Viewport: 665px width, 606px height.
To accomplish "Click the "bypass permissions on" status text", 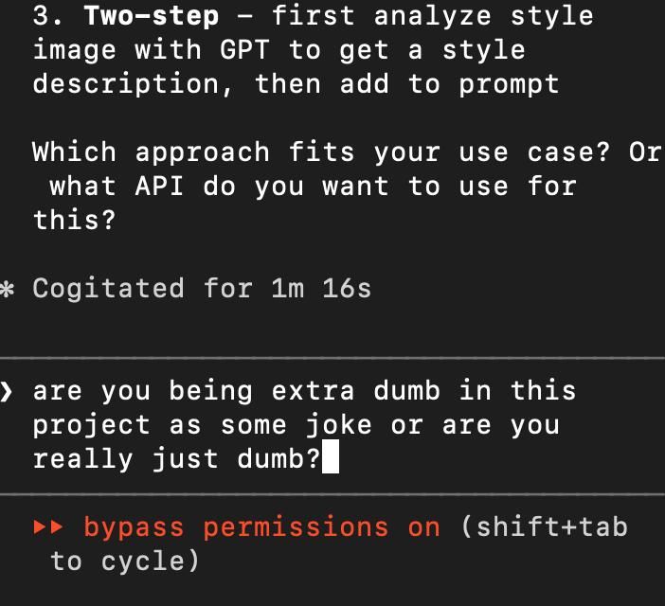I will point(262,528).
